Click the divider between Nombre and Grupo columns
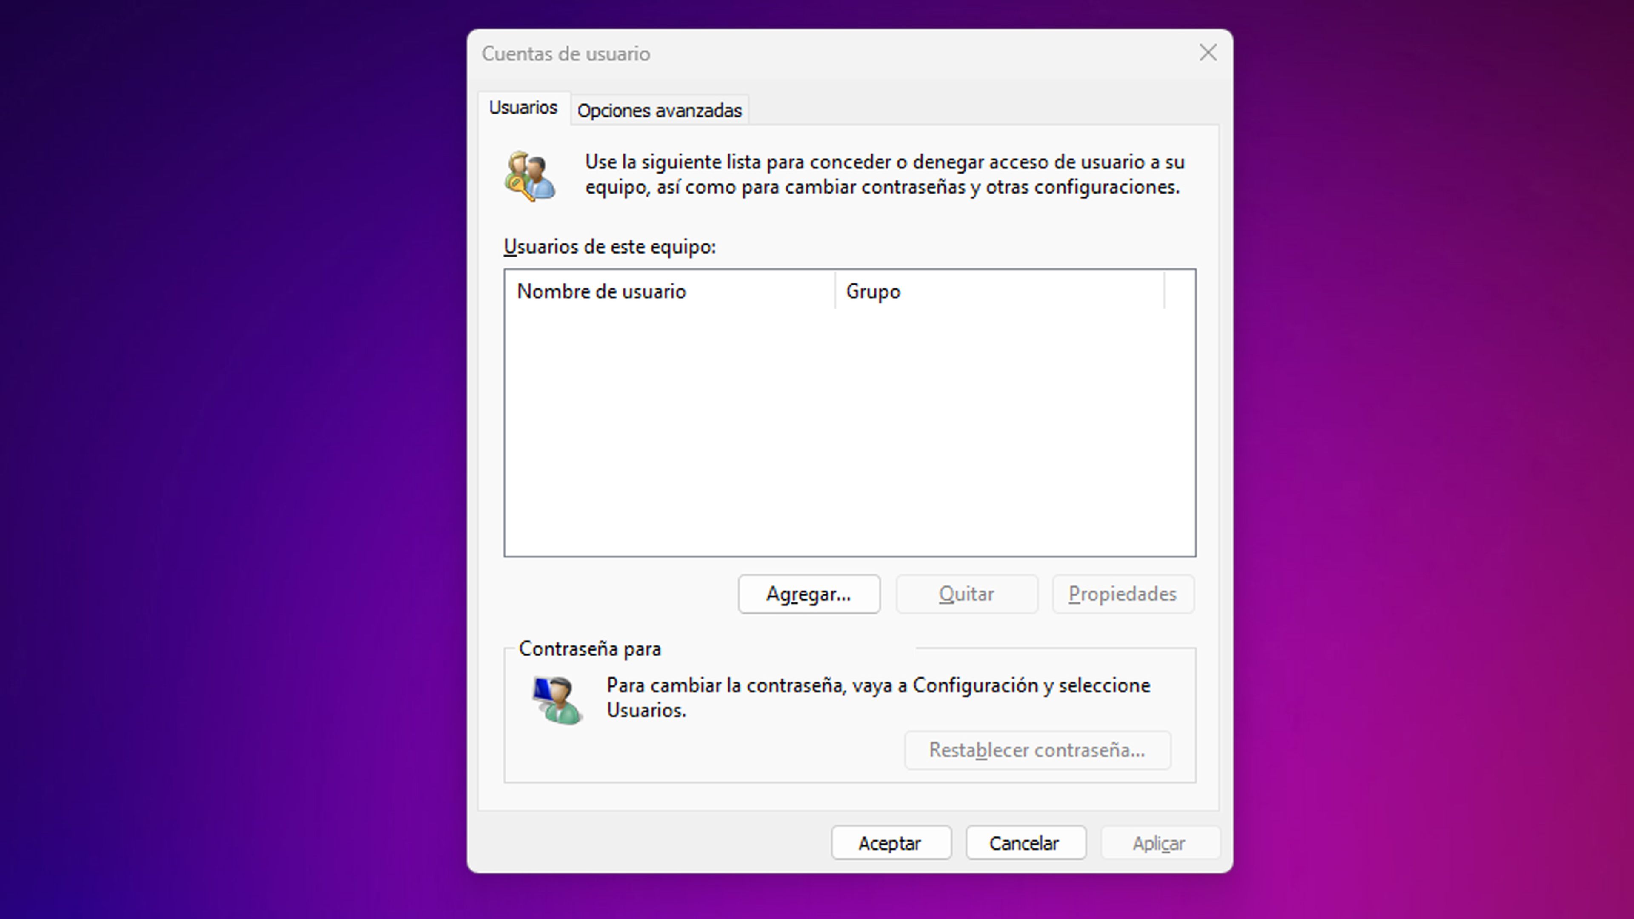Screen dimensions: 1634x919 click(835, 291)
